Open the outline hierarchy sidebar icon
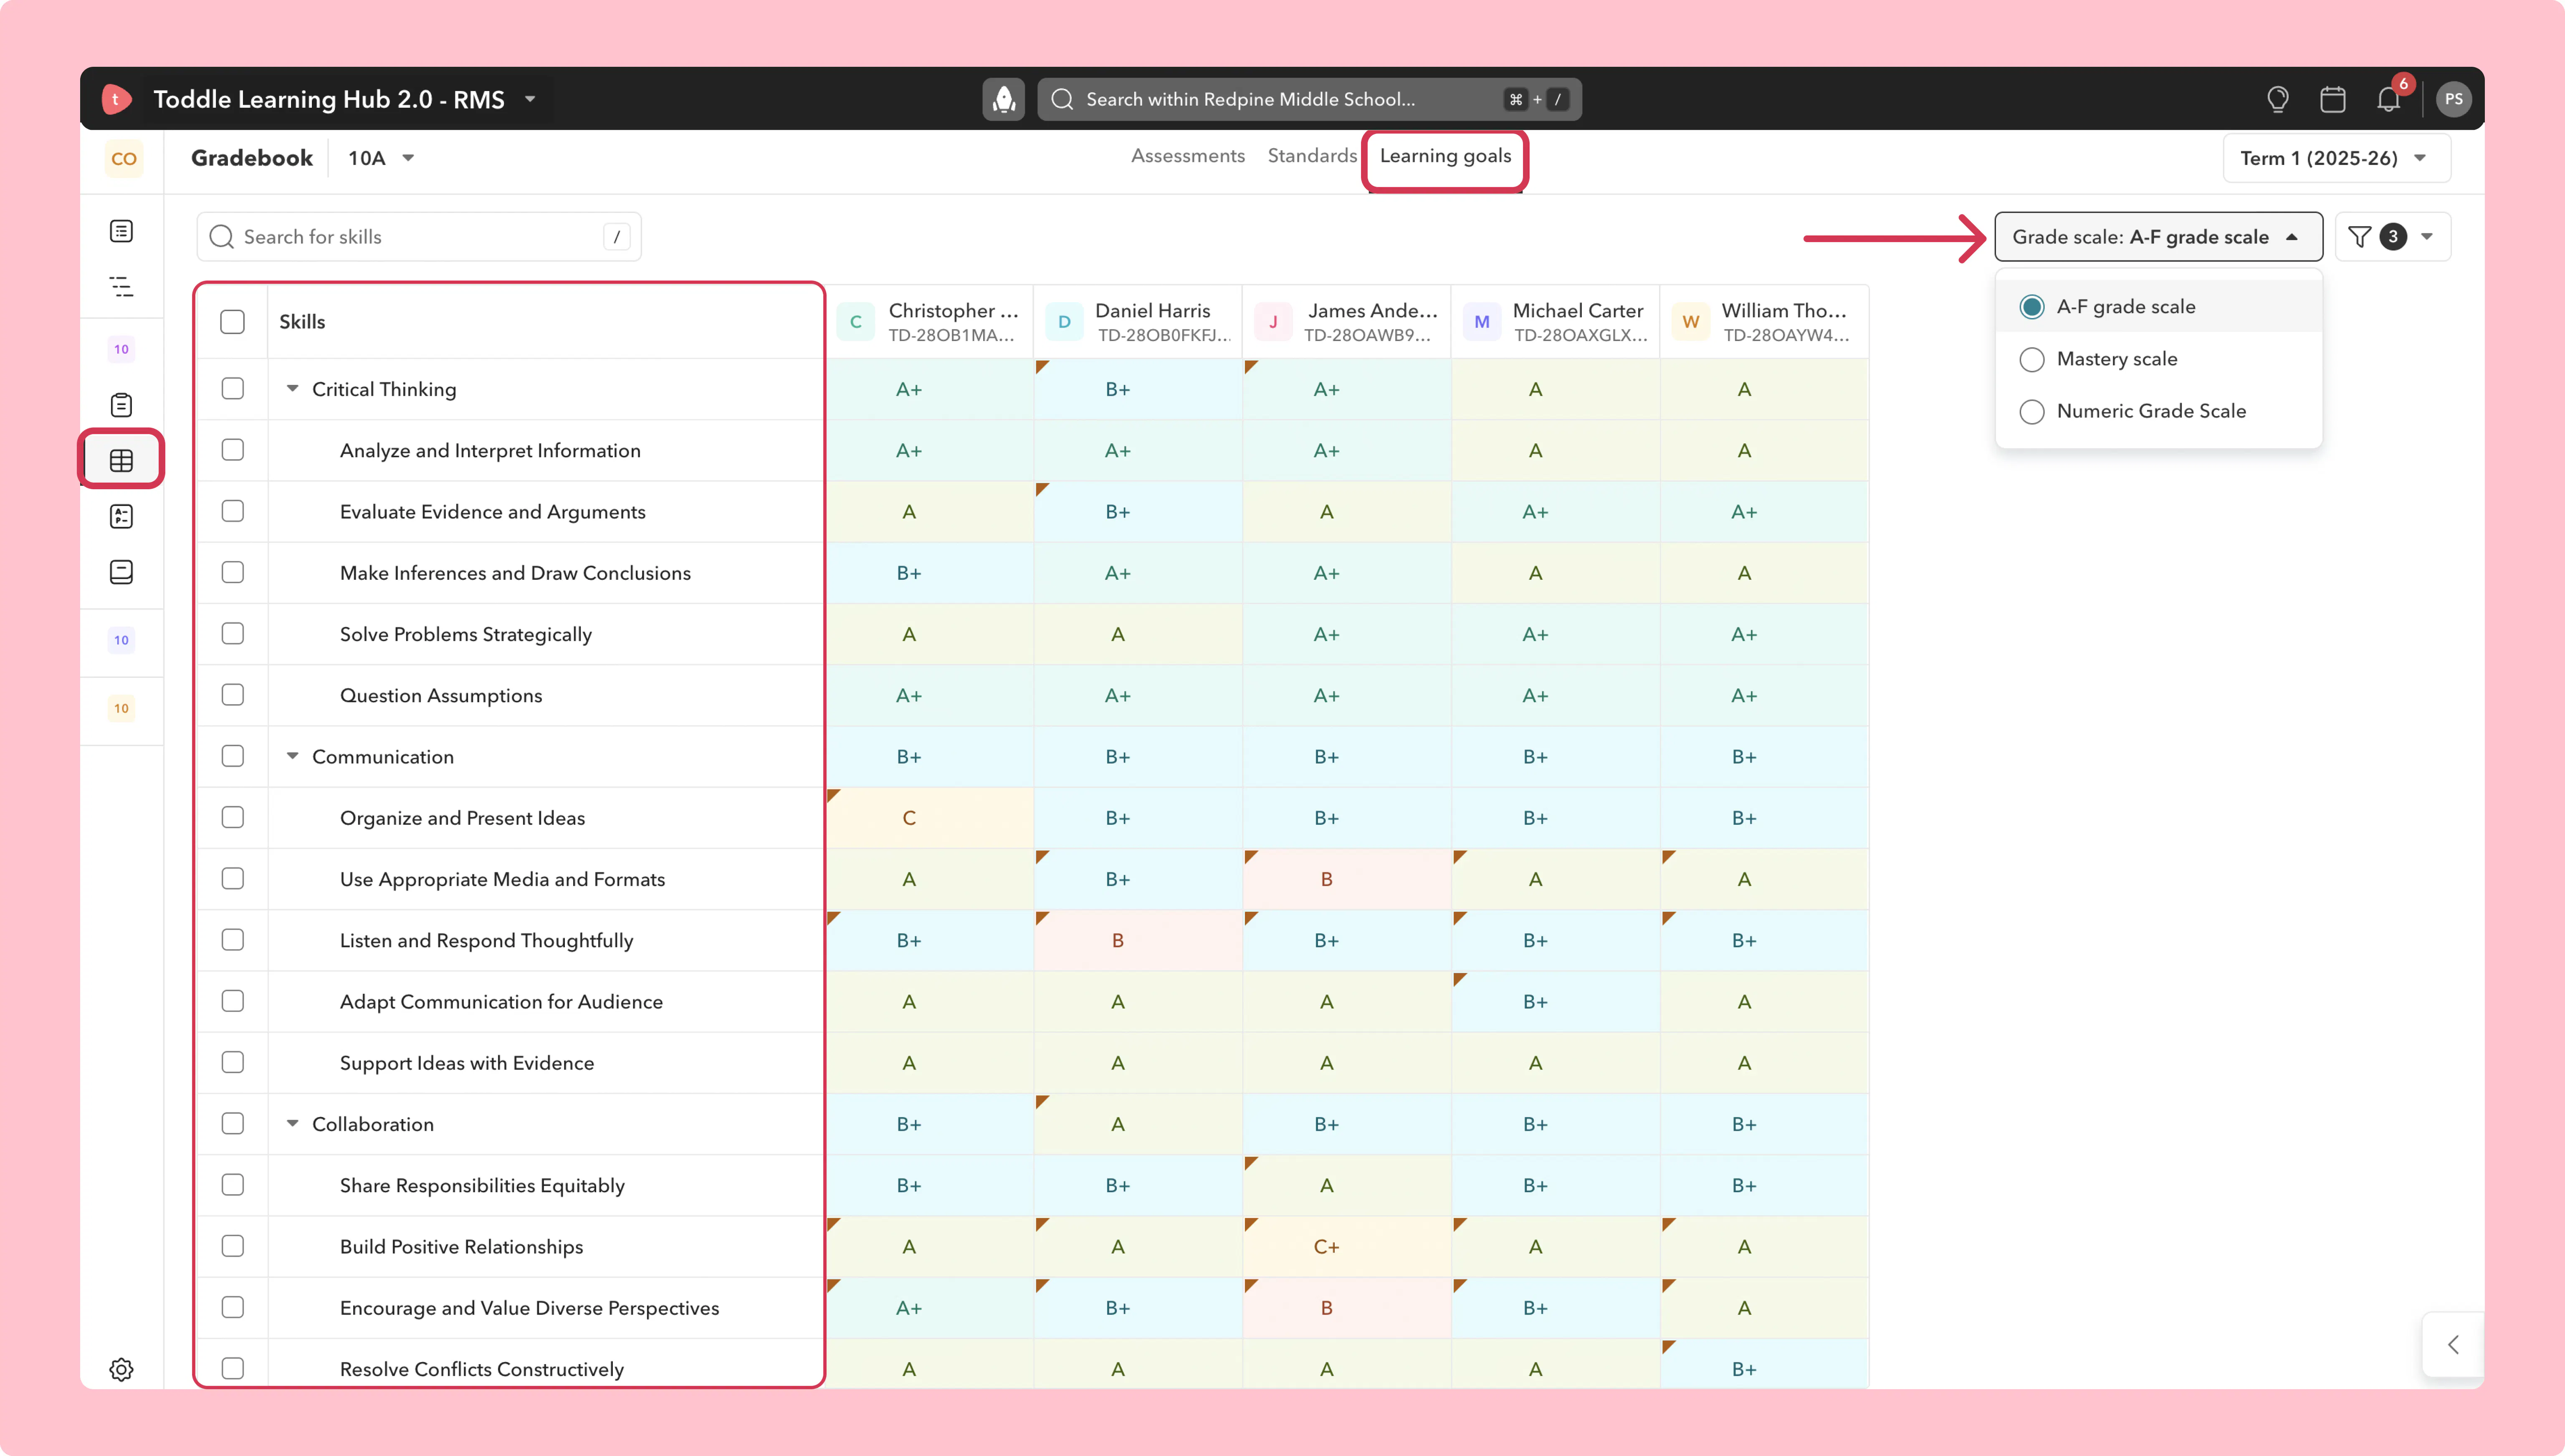 click(121, 287)
